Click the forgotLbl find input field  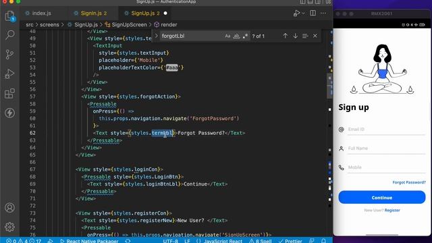click(x=192, y=36)
